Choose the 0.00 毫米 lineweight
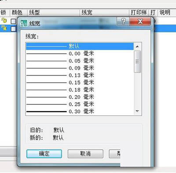The image size is (176, 173). pos(80,54)
